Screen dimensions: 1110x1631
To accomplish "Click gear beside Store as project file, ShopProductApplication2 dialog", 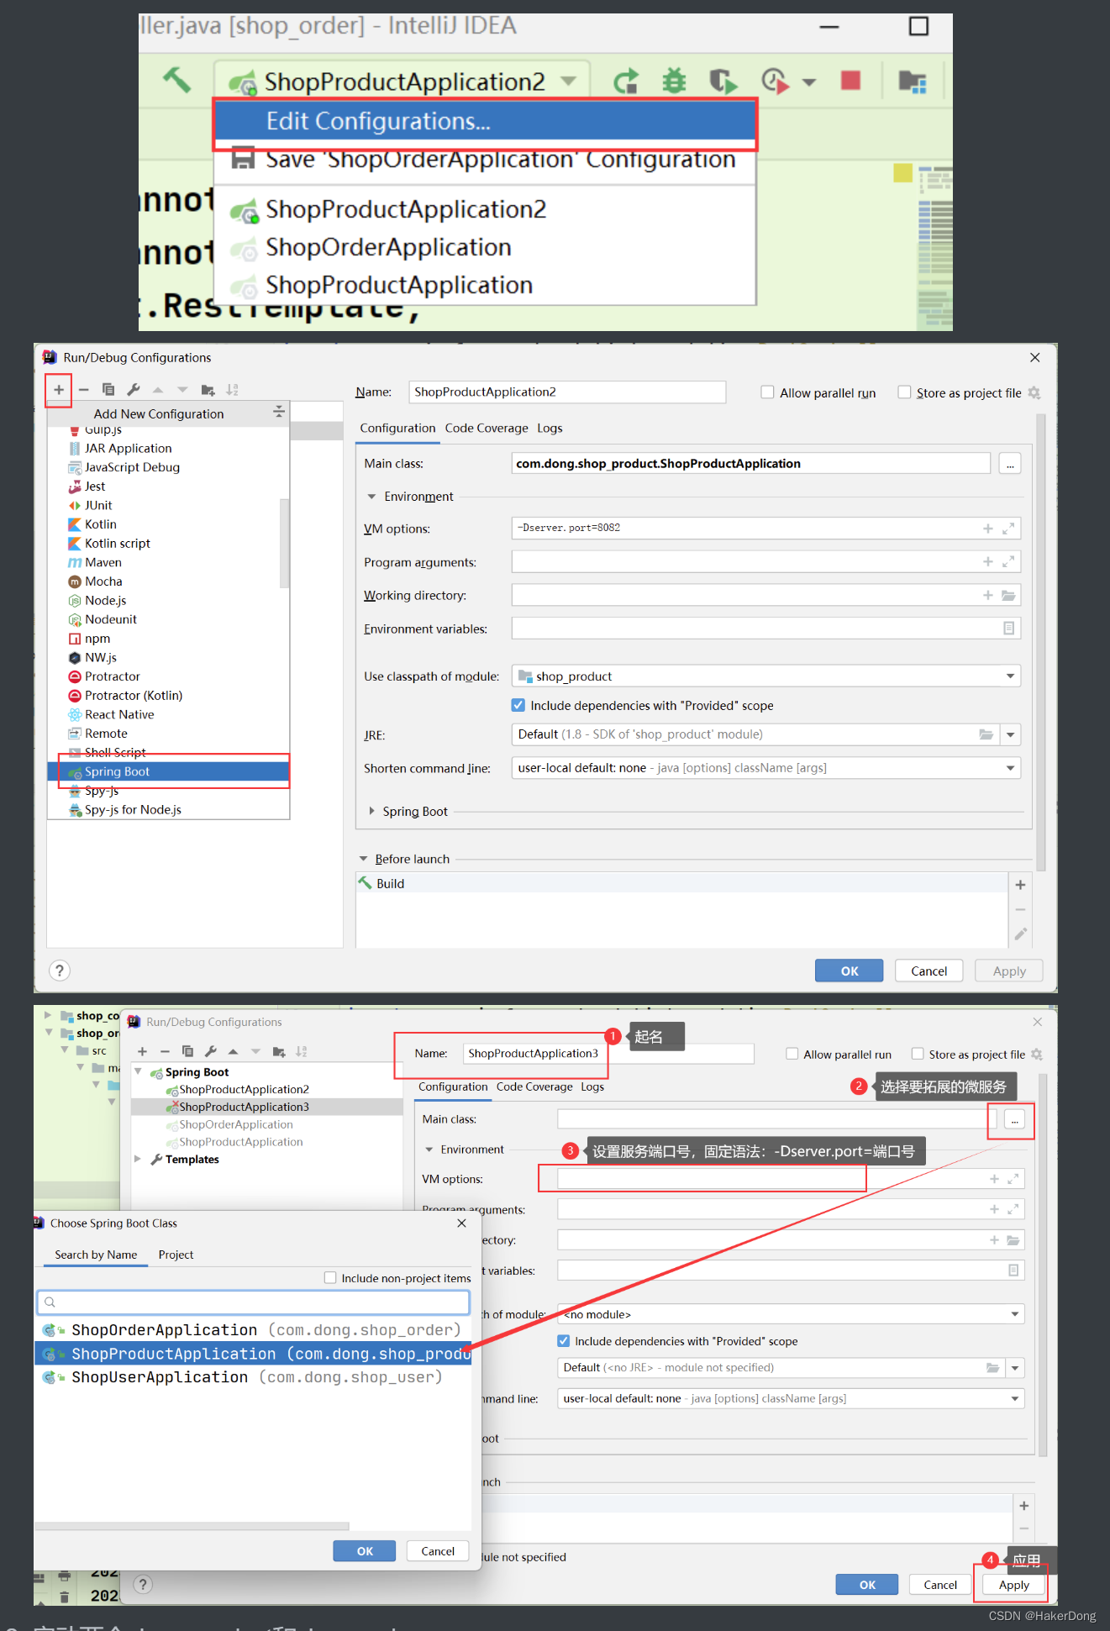I will click(1034, 393).
